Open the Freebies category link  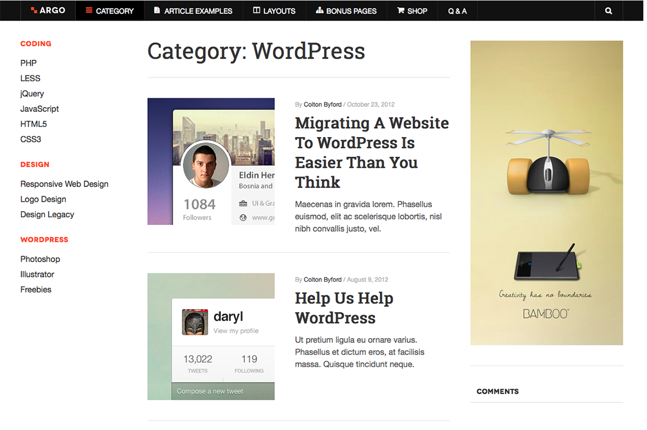pyautogui.click(x=36, y=290)
